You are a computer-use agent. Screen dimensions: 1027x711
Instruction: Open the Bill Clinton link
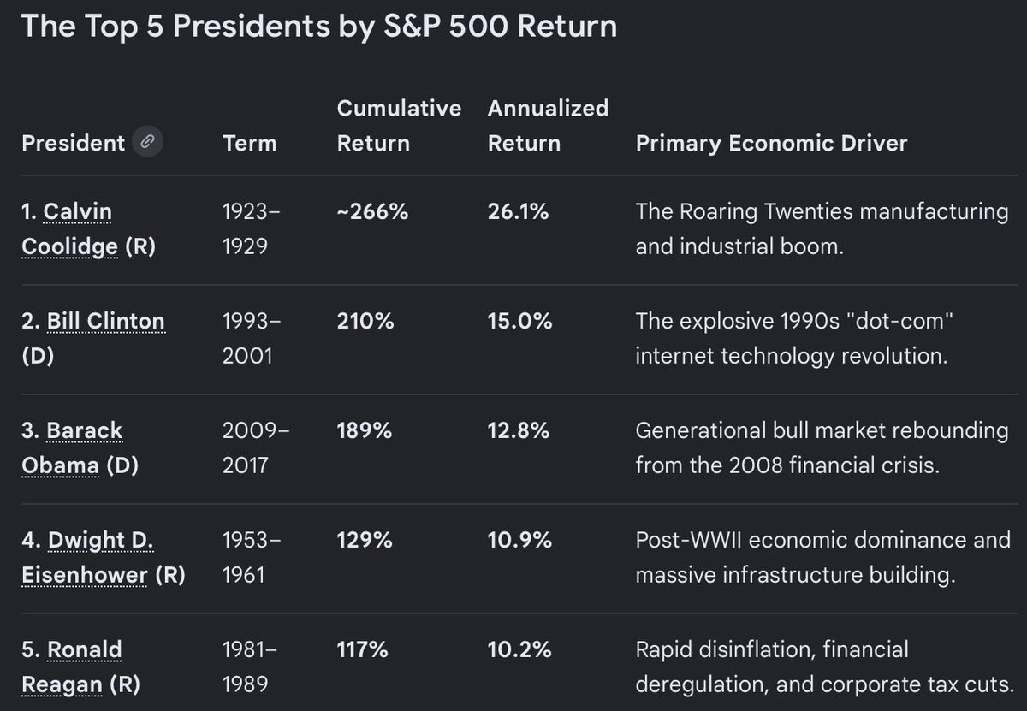(104, 321)
